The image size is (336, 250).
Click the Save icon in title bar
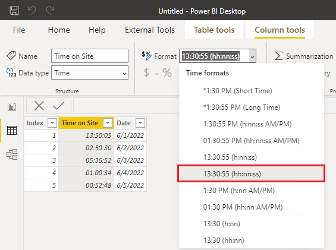point(14,11)
